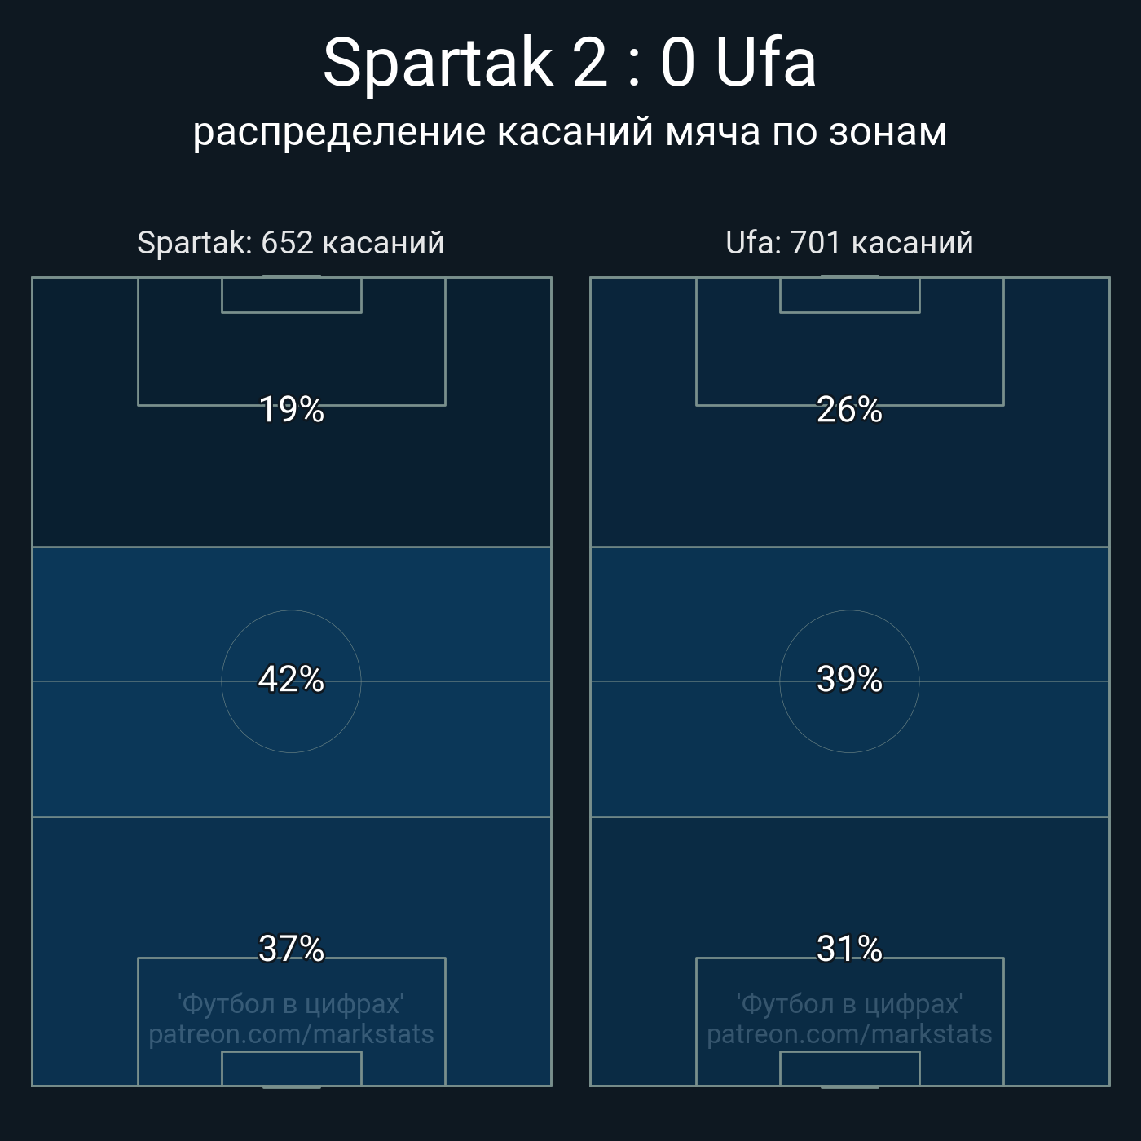The image size is (1141, 1141).
Task: Click the 'Spartak 2 : 0 Ufa' title
Action: point(570,63)
